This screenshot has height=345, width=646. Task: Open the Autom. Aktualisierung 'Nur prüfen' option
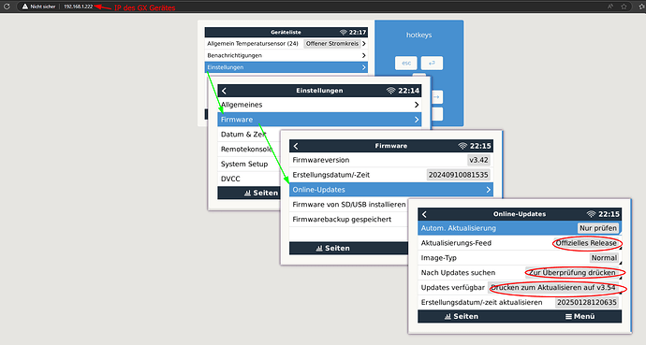click(x=598, y=228)
